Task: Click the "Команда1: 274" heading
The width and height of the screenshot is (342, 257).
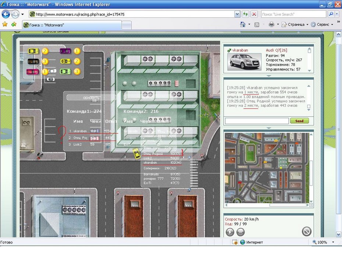Action: tap(84, 111)
